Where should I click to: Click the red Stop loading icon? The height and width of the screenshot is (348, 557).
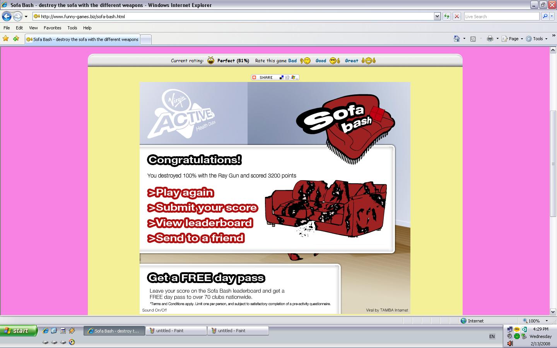(x=457, y=16)
